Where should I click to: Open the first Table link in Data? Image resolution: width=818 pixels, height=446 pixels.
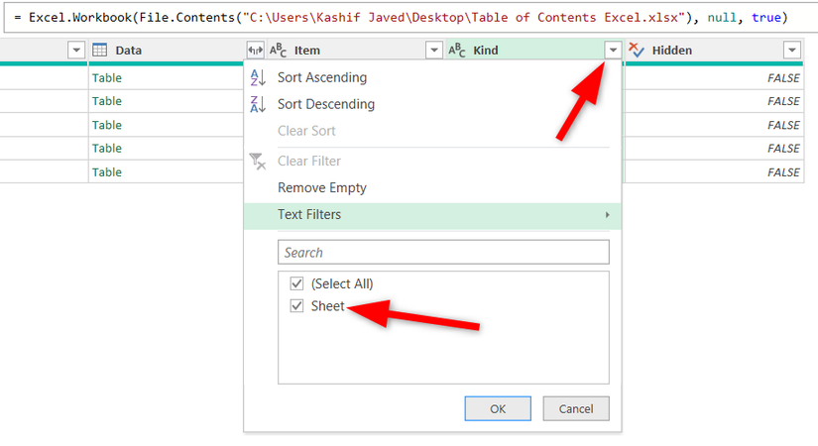(107, 77)
